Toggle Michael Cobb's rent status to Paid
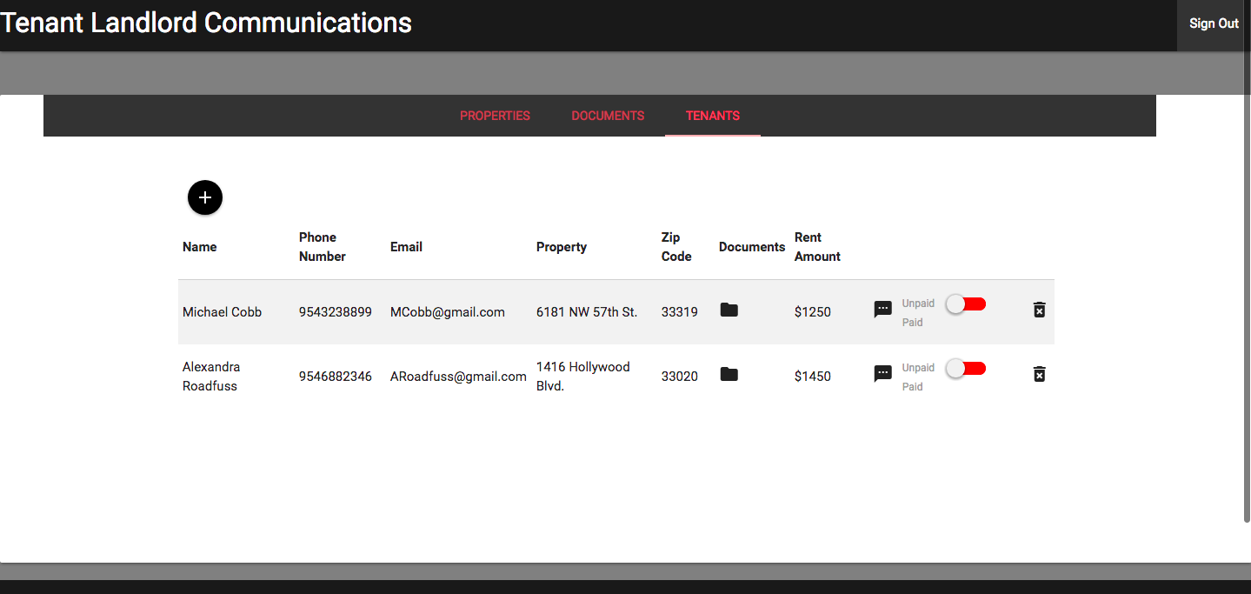Viewport: 1251px width, 594px height. (965, 304)
